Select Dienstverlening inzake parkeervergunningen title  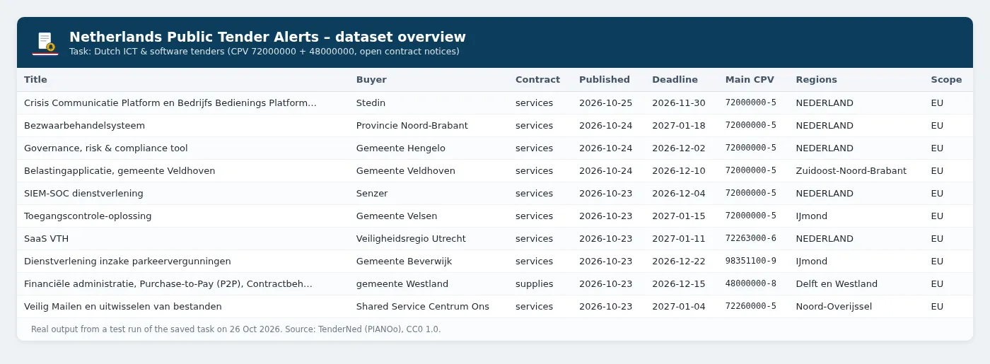(x=128, y=262)
